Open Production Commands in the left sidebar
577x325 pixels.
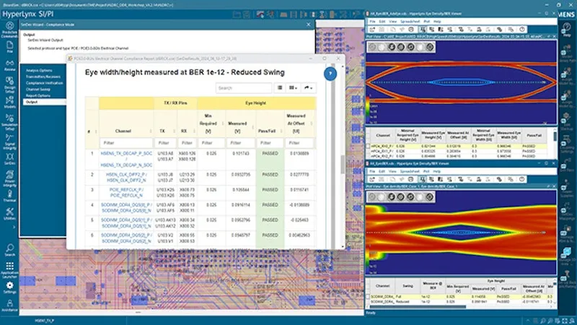tap(9, 30)
